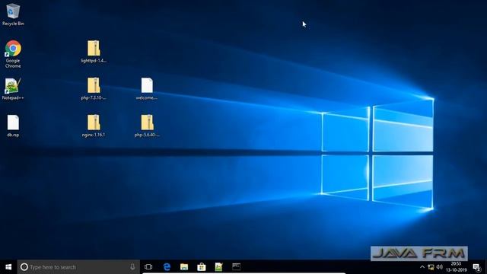Open the network status tray icon

tap(431, 267)
